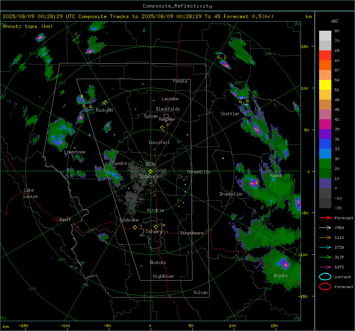Click the Banff label on map
Screen dimensions: 355x331
point(65,220)
